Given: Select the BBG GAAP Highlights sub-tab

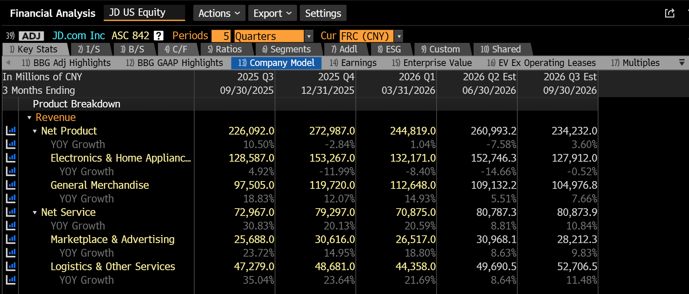Looking at the screenshot, I should (x=174, y=63).
